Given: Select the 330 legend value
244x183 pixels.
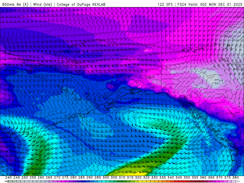Looking at the screenshot, I should (154, 178).
